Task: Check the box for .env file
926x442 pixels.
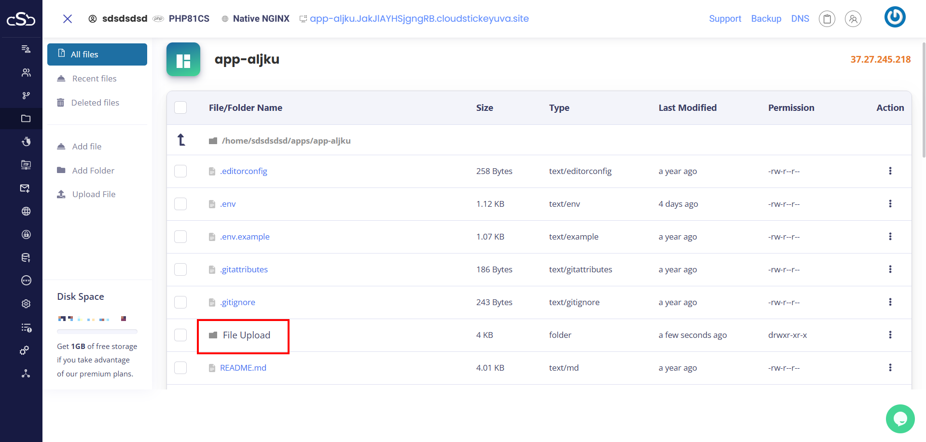Action: 180,204
